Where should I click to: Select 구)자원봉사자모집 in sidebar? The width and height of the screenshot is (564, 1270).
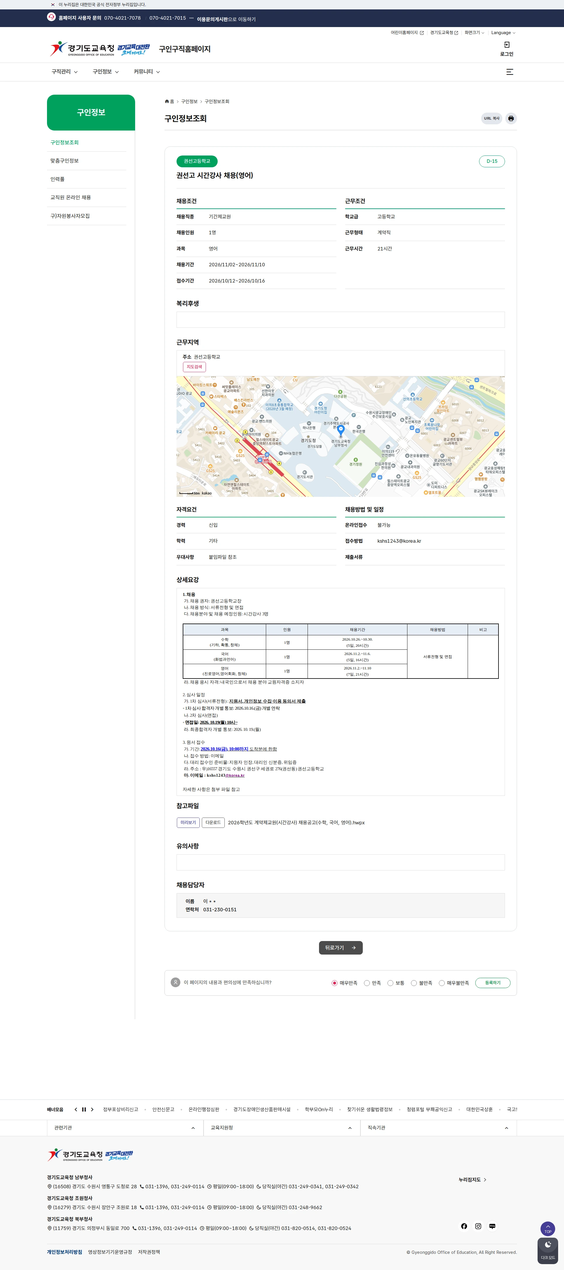tap(86, 216)
